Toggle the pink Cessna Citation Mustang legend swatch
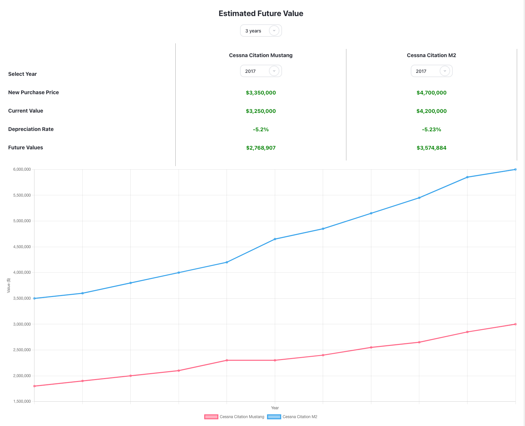The image size is (525, 426). tap(211, 417)
